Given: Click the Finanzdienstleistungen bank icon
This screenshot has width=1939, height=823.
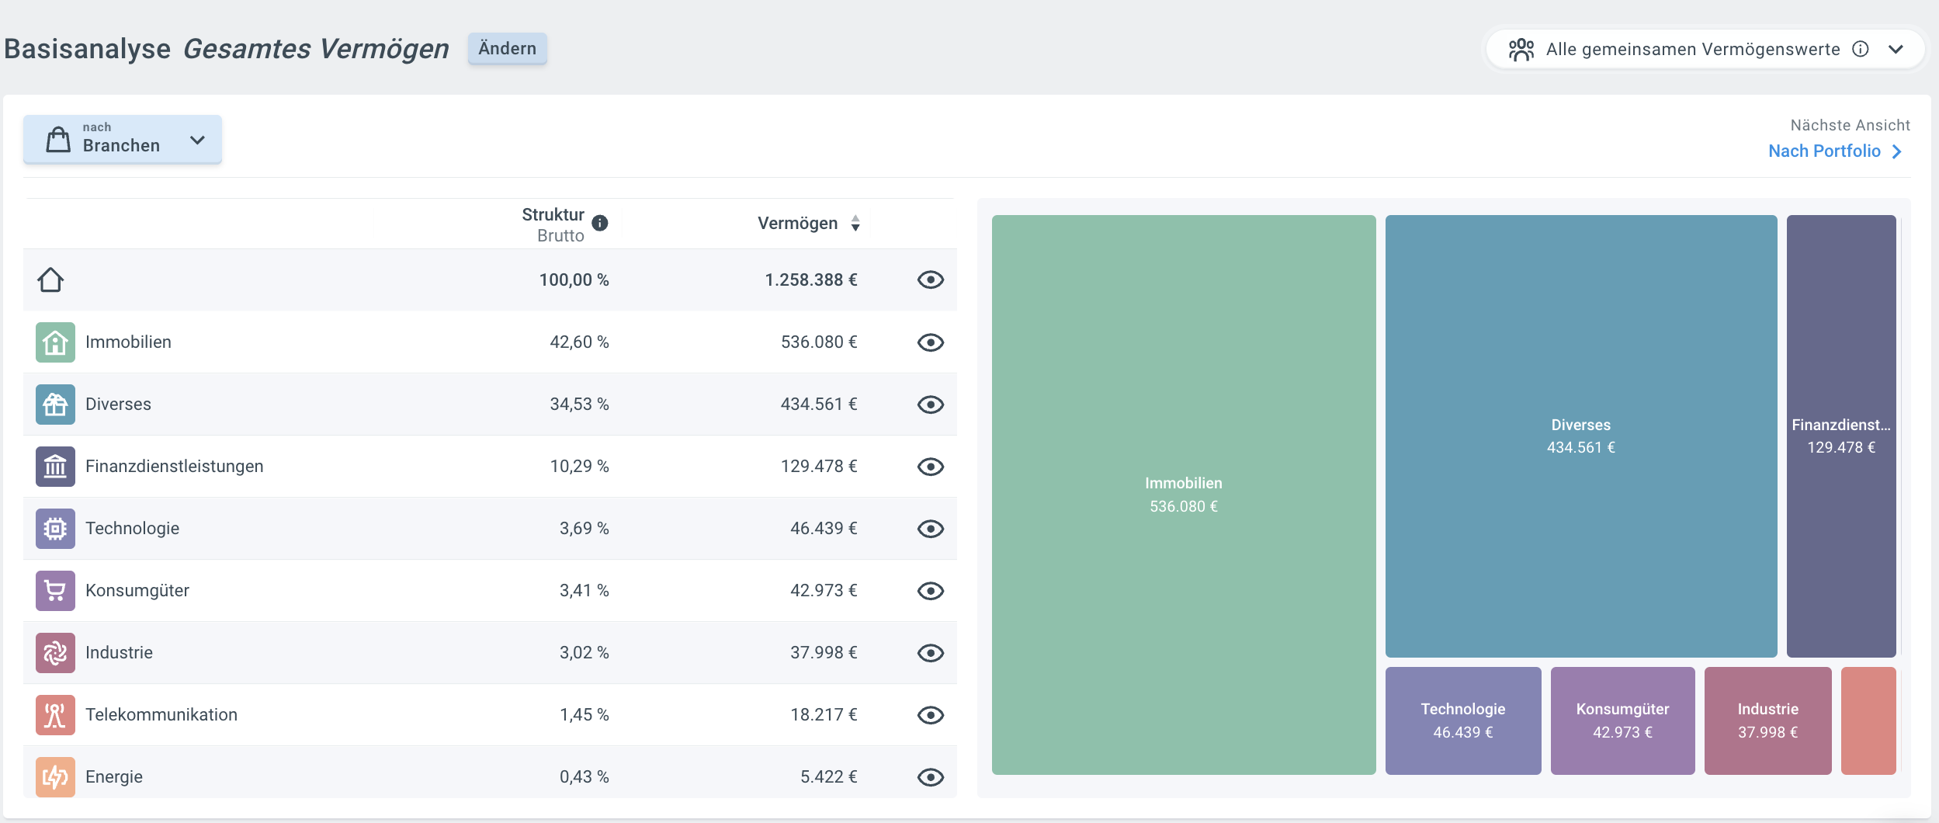Looking at the screenshot, I should click(x=55, y=467).
